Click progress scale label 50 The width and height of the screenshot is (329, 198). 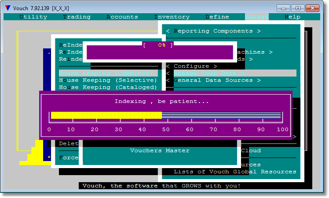[x=166, y=129]
